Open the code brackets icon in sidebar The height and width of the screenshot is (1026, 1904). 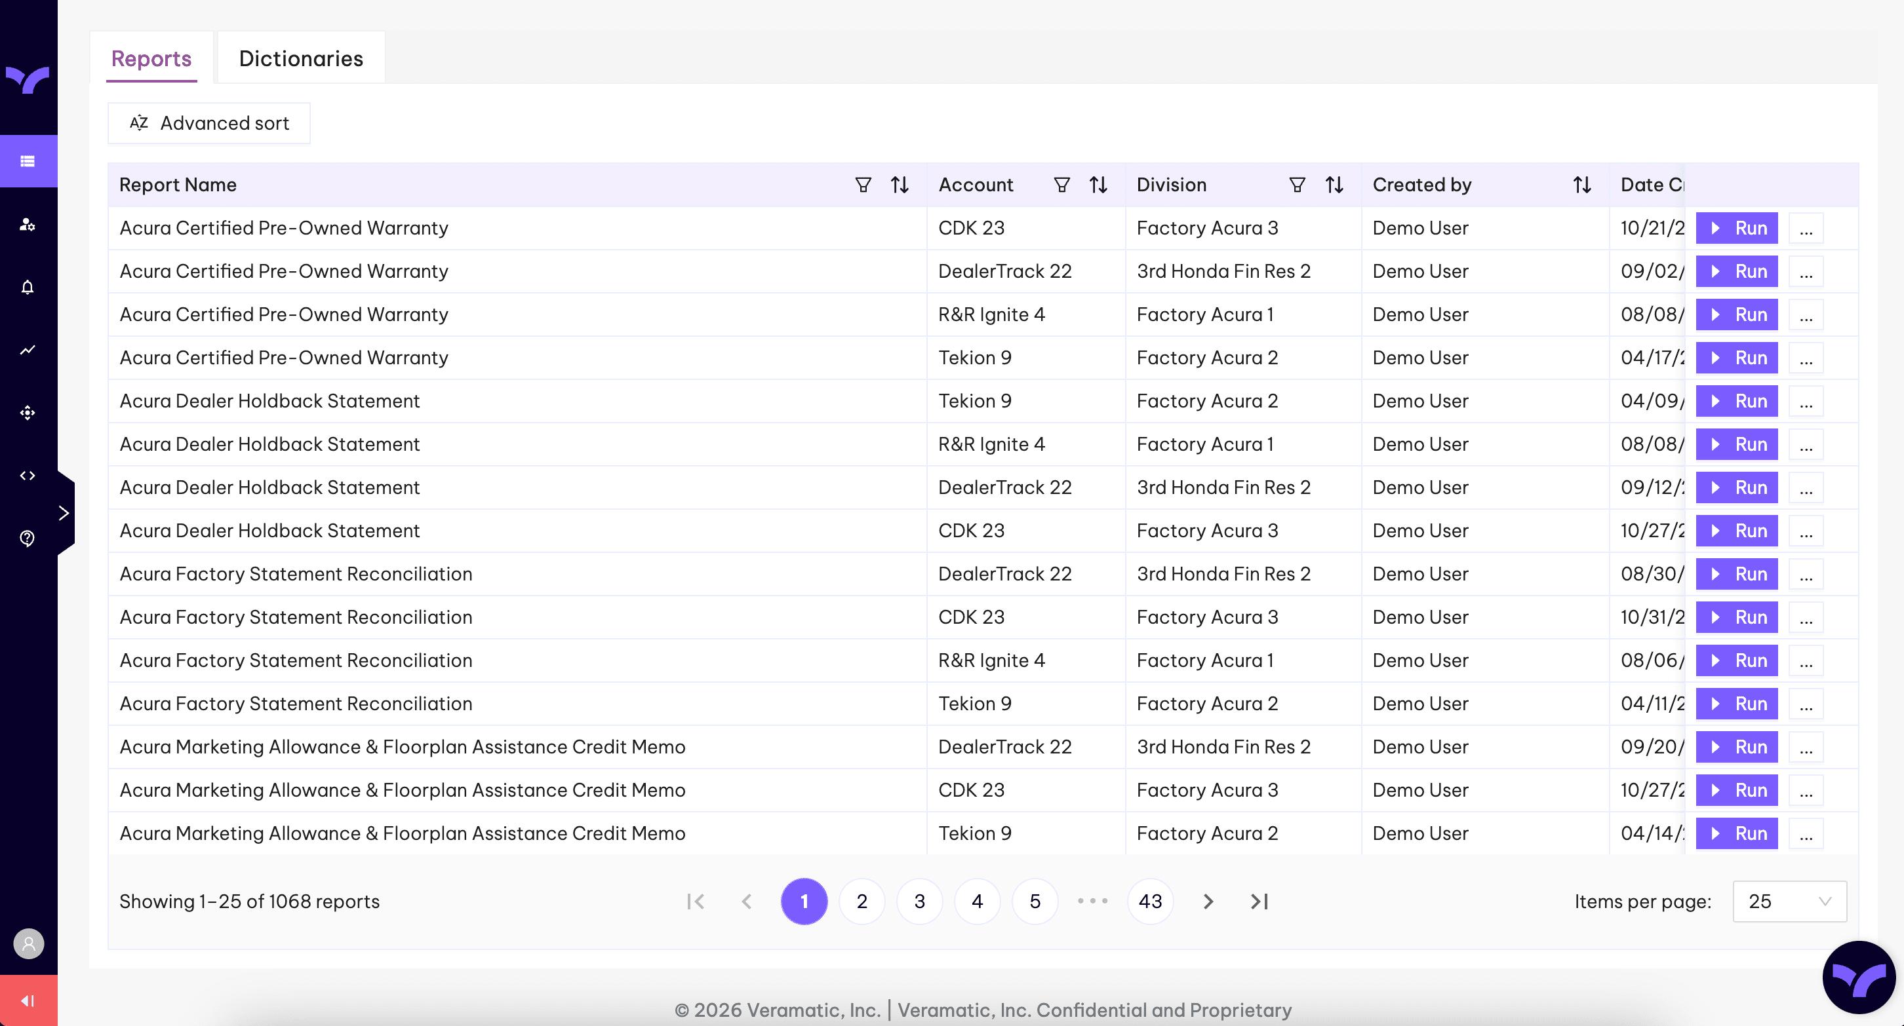(28, 476)
